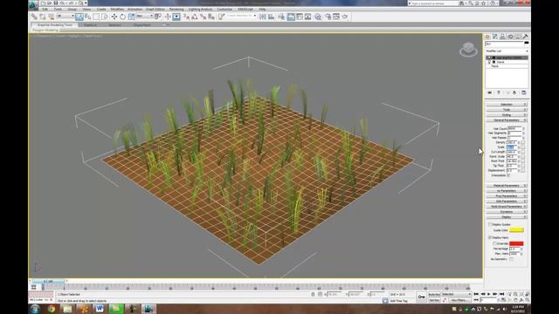
Task: Expand the Tools rollout
Action: point(507,110)
